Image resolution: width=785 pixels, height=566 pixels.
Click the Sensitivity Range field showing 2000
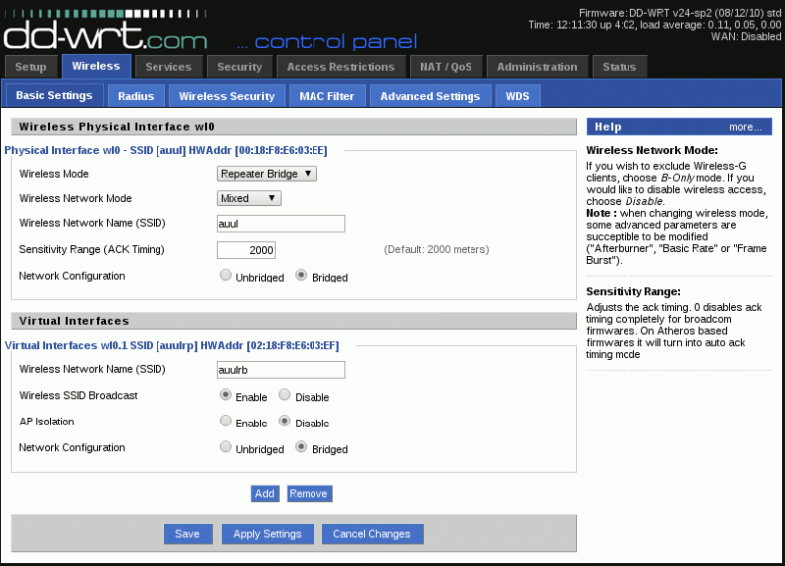coord(246,250)
